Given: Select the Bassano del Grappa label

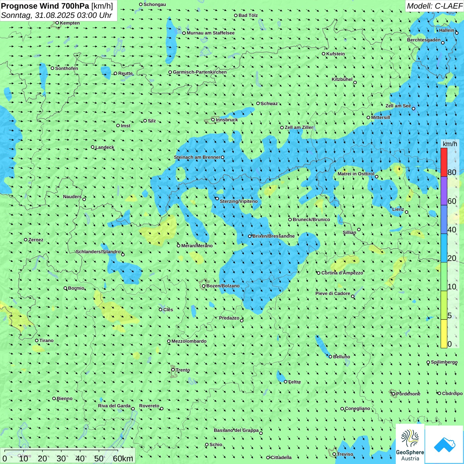Looking at the screenshot, I should (236, 430).
